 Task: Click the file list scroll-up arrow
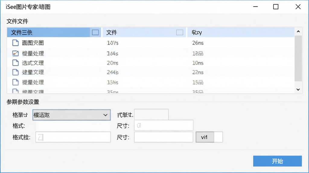point(298,32)
